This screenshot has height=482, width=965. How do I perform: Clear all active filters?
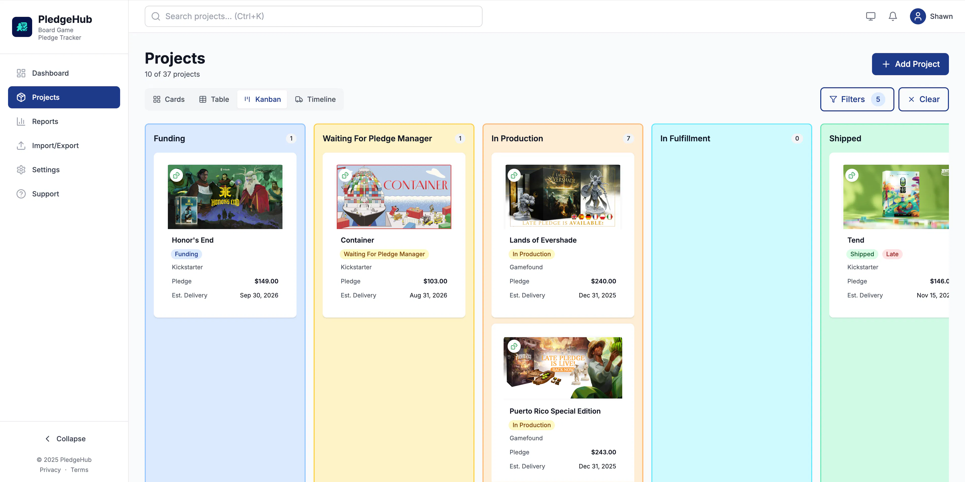(924, 99)
